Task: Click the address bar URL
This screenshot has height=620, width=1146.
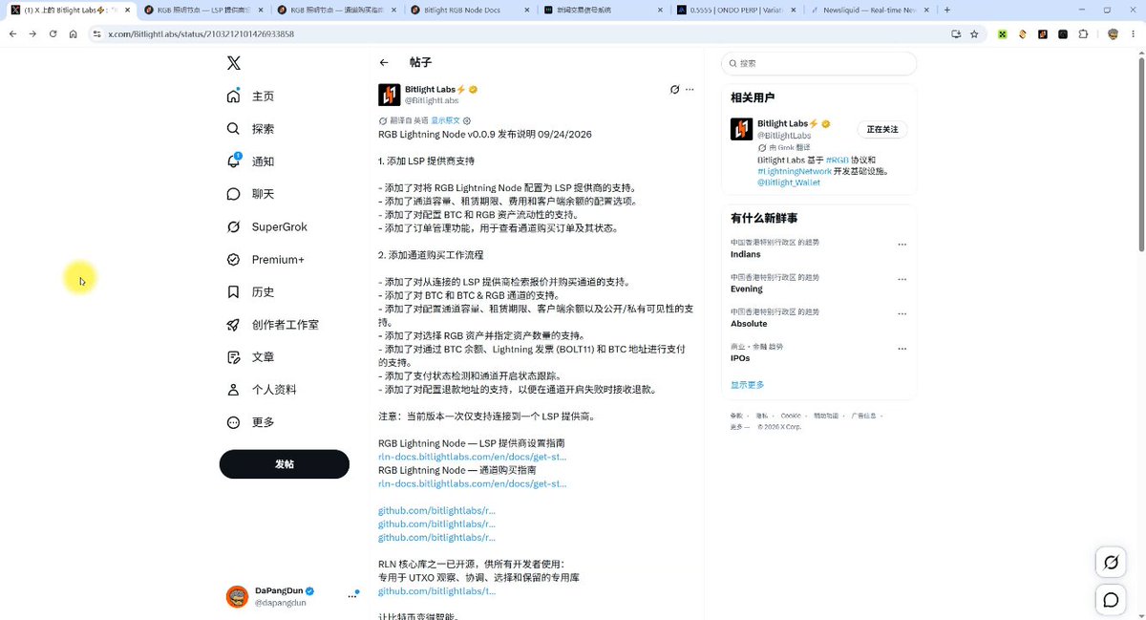Action: pos(201,33)
